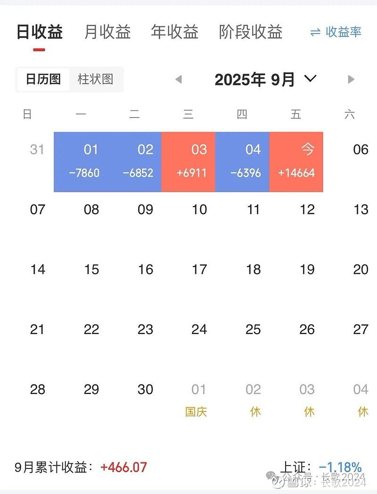Open the 日收益 tab
The height and width of the screenshot is (494, 377).
tap(40, 32)
